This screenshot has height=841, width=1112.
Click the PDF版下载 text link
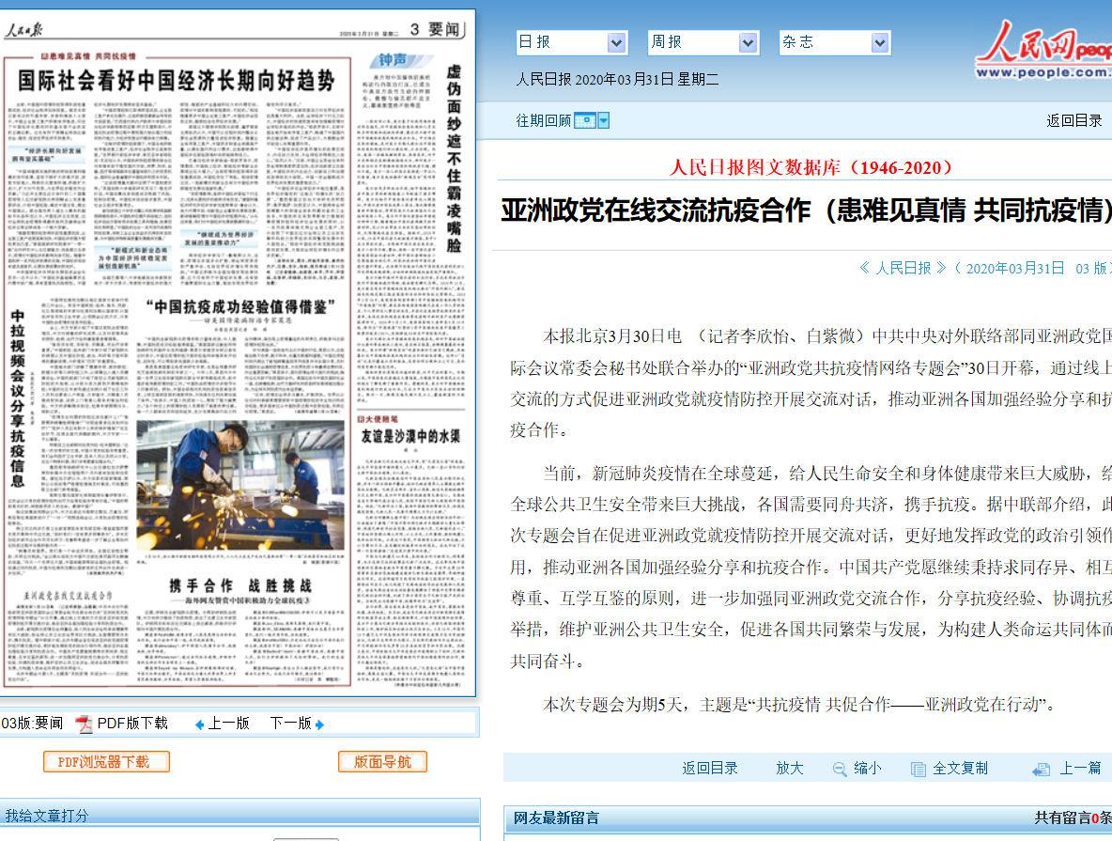132,724
